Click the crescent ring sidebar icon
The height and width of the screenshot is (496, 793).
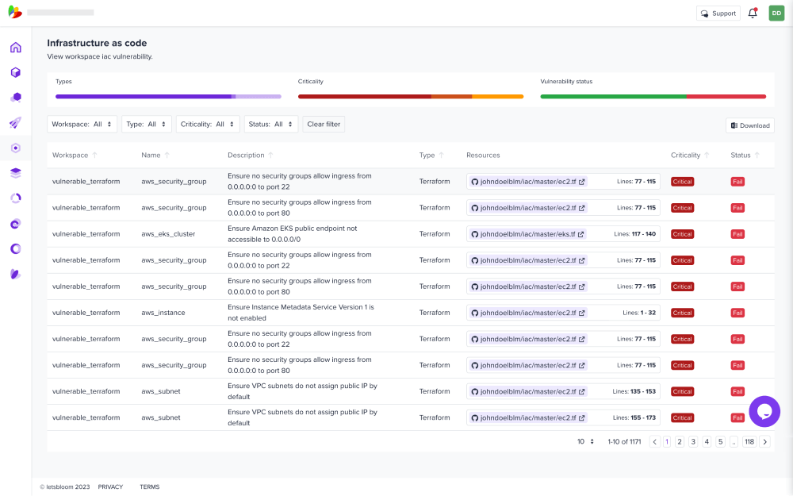pyautogui.click(x=16, y=248)
